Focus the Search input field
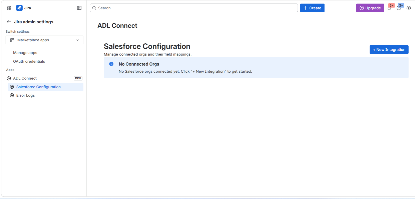Image resolution: width=415 pixels, height=199 pixels. tap(194, 8)
